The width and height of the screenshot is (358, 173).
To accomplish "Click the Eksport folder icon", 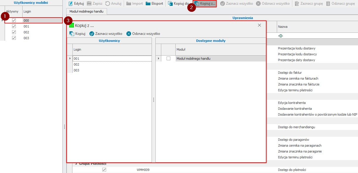I will (148, 4).
